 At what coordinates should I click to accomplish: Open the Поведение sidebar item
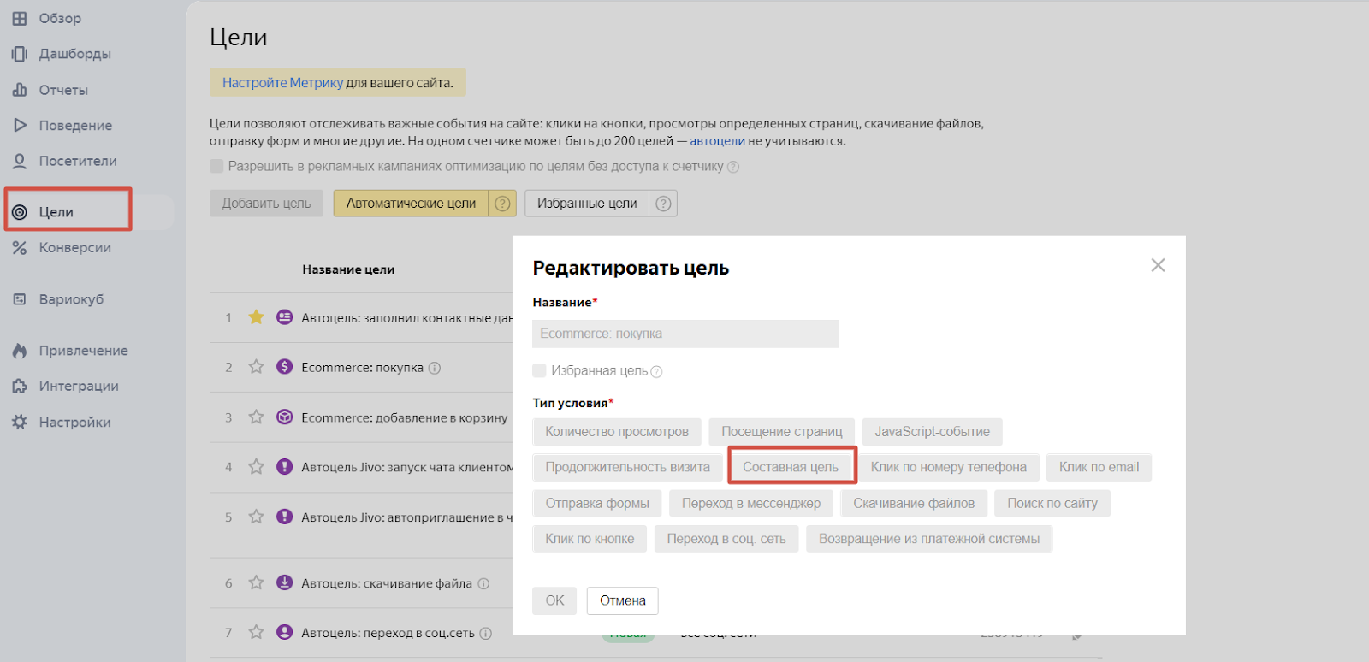tap(74, 126)
